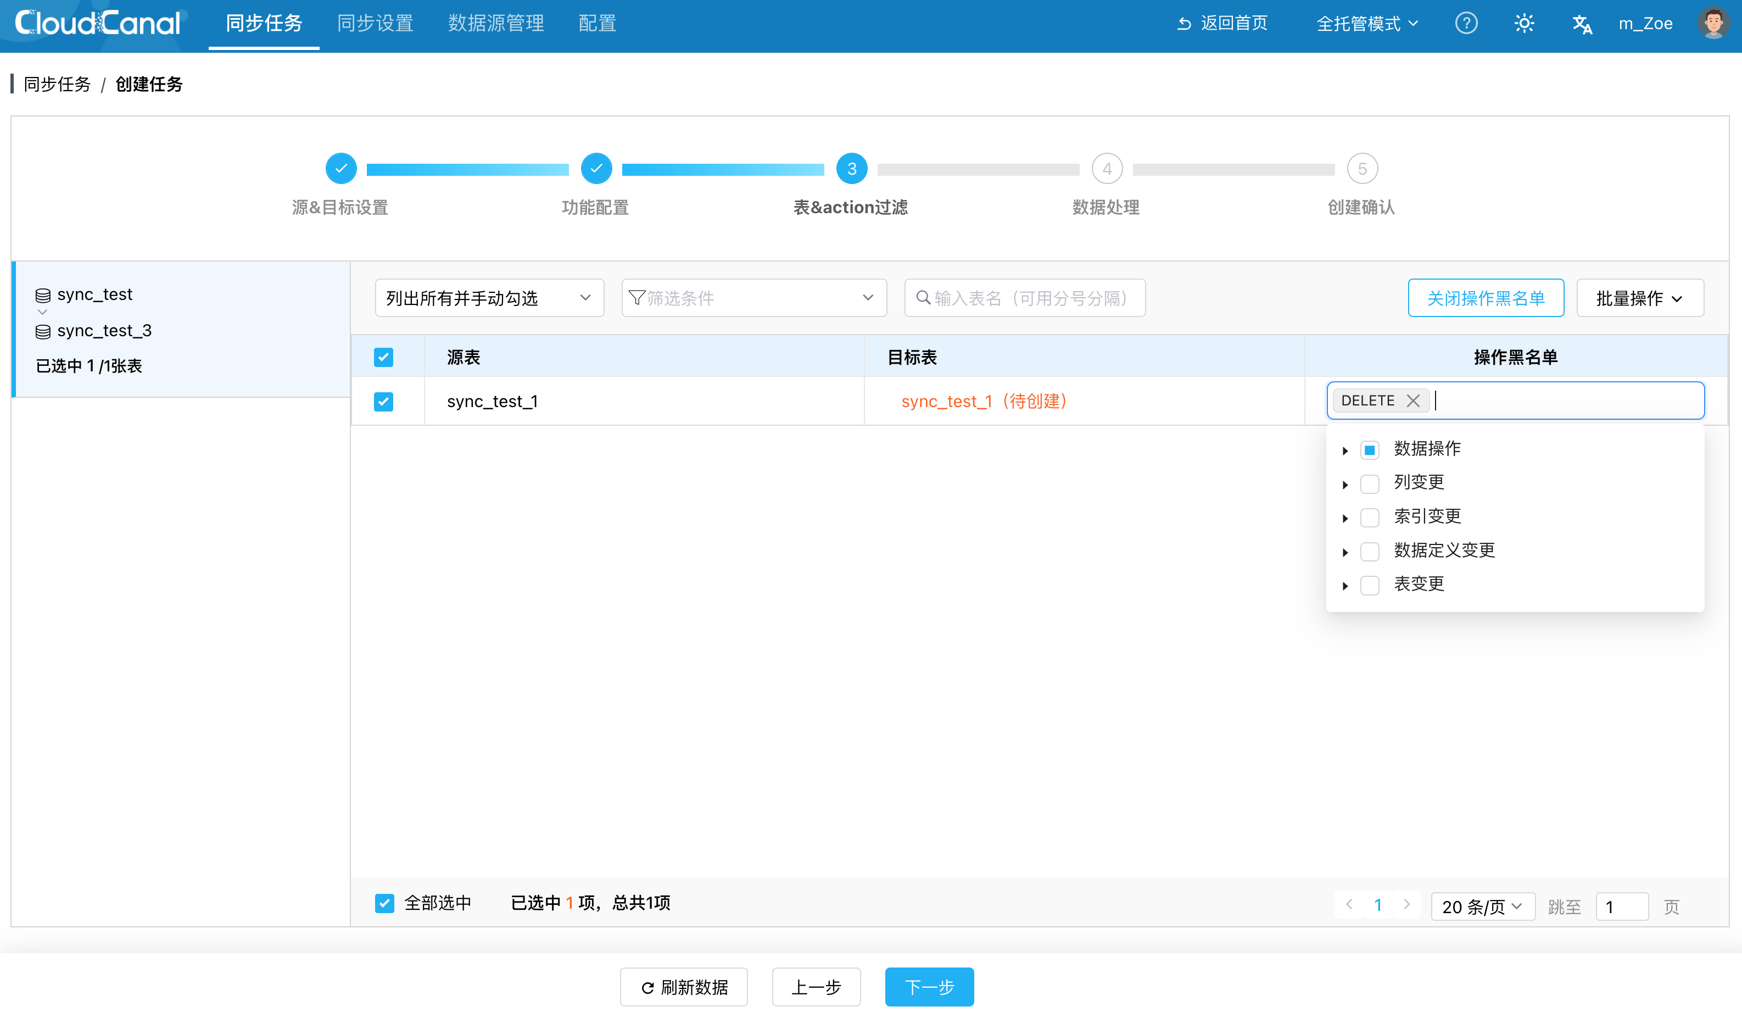Click 关闭操作黑名单 button

[x=1486, y=298]
